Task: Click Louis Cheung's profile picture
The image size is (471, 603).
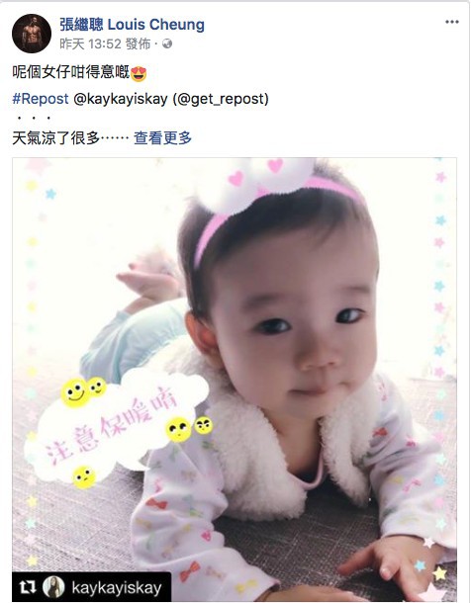Action: pyautogui.click(x=32, y=34)
